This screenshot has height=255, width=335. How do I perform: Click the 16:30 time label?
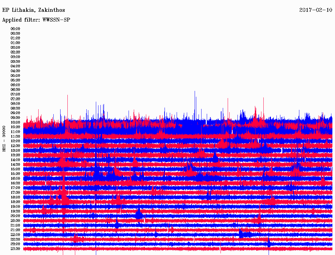(x=15, y=183)
